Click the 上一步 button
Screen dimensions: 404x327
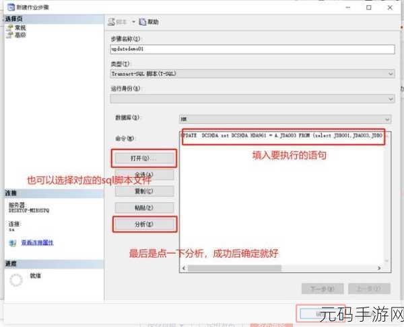point(369,289)
